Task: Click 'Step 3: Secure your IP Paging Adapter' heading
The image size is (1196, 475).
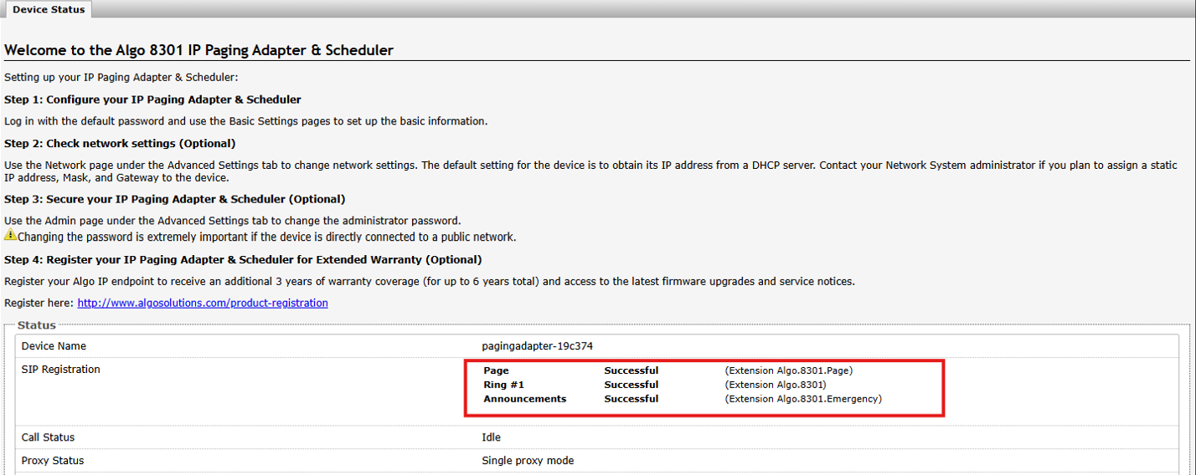Action: [174, 199]
